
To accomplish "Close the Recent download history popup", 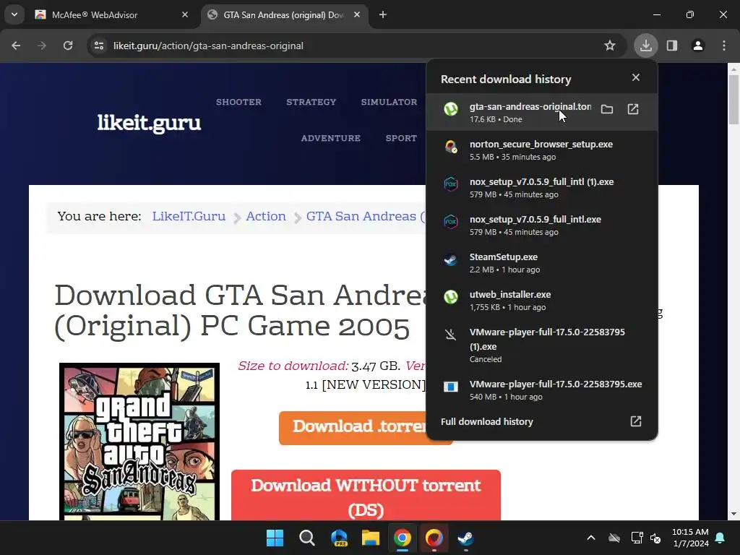I will pos(636,77).
